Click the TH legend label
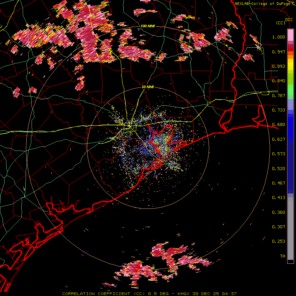Image resolution: width=296 pixels, height=296 pixels. (x=283, y=256)
